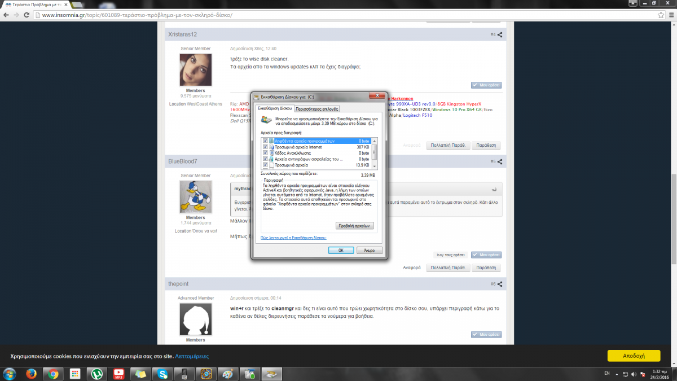This screenshot has height=381, width=677.
Task: Toggle checkbox for Προσωρινά αρχεία 13,9 KB
Action: pyautogui.click(x=265, y=165)
